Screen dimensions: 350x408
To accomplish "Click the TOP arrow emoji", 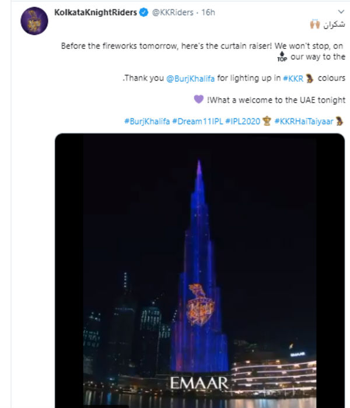I will pyautogui.click(x=282, y=57).
